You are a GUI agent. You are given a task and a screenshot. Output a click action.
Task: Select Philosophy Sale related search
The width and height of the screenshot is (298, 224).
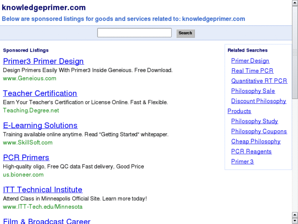[253, 91]
